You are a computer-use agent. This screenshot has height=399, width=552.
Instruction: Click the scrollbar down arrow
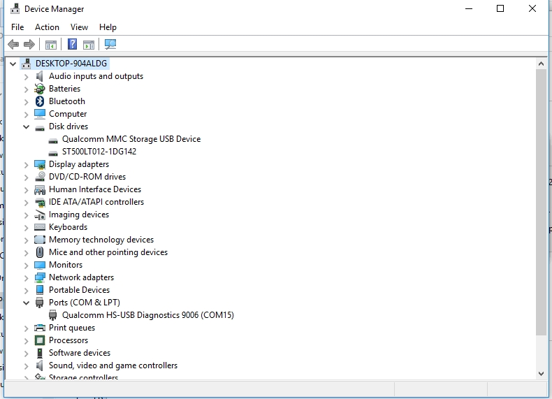click(x=541, y=374)
